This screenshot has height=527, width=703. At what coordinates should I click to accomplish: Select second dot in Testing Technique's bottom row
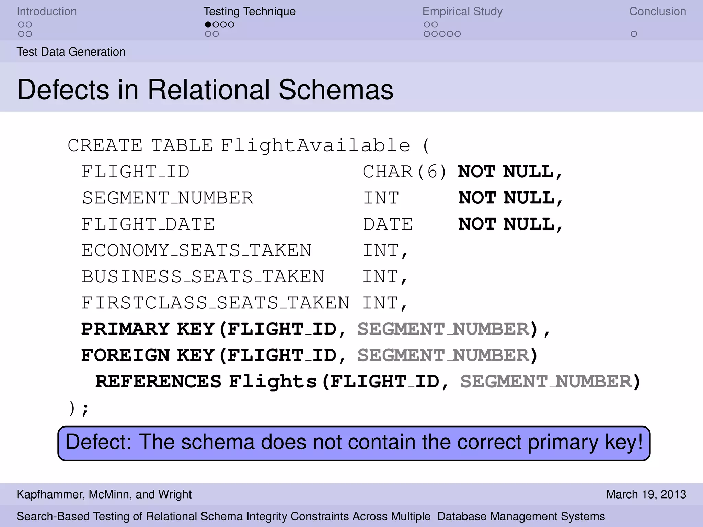pos(216,34)
